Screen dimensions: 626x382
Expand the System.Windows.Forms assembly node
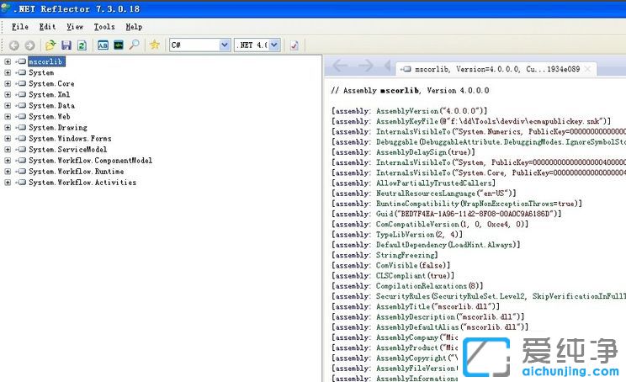tap(8, 138)
